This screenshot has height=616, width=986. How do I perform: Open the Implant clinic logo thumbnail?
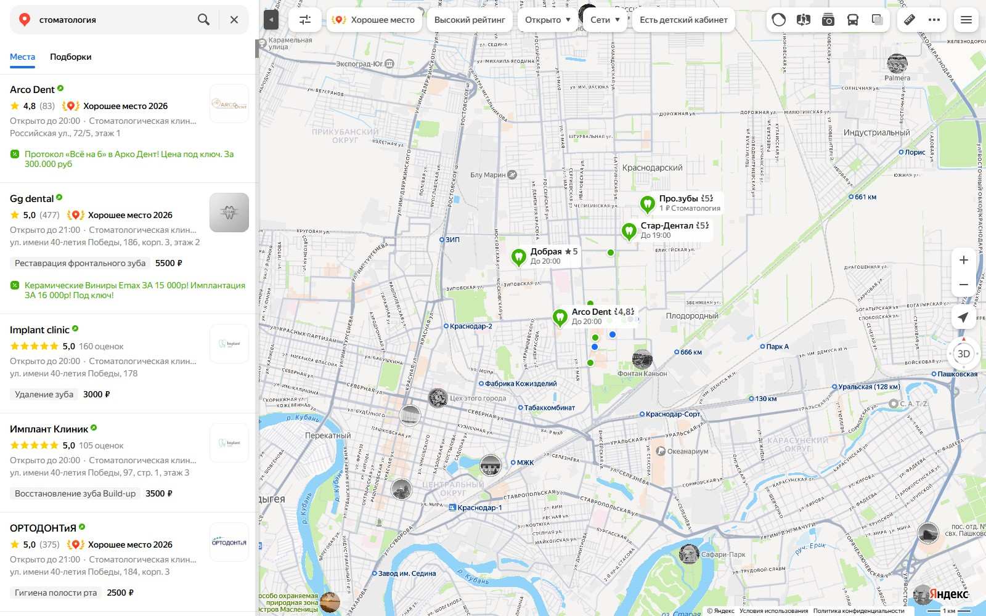[x=229, y=344]
